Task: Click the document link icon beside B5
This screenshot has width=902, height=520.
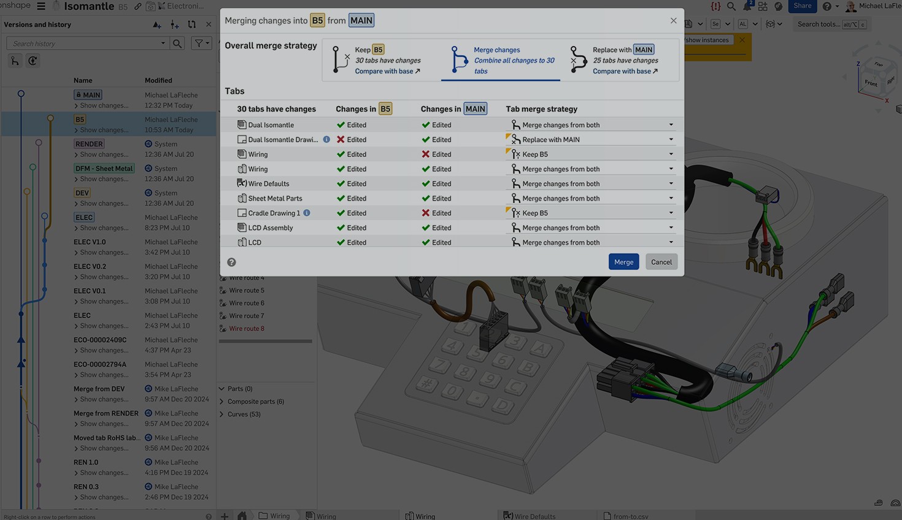Action: point(137,7)
